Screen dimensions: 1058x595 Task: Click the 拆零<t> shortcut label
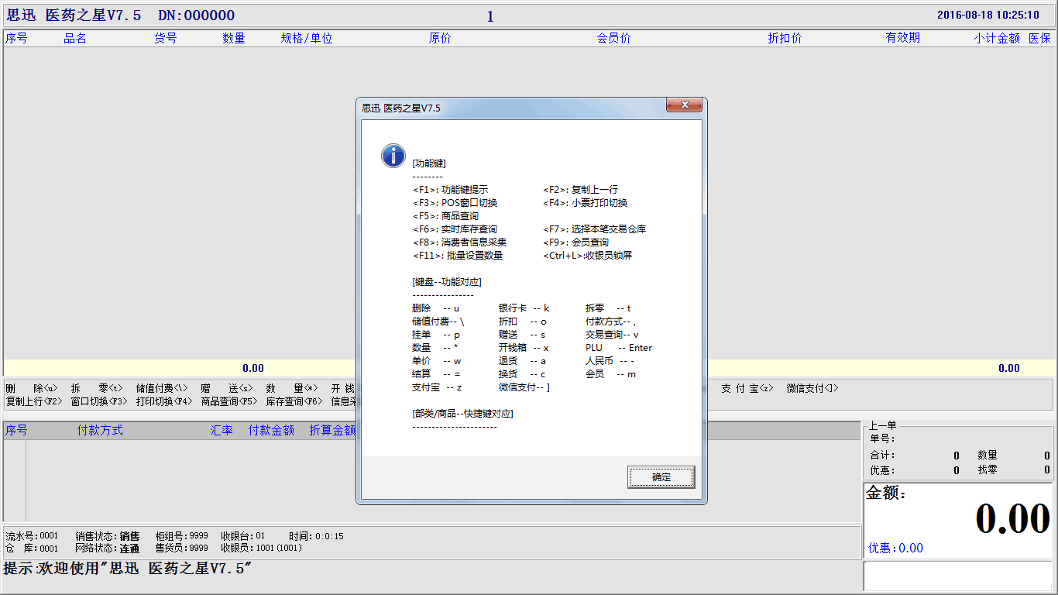(97, 388)
